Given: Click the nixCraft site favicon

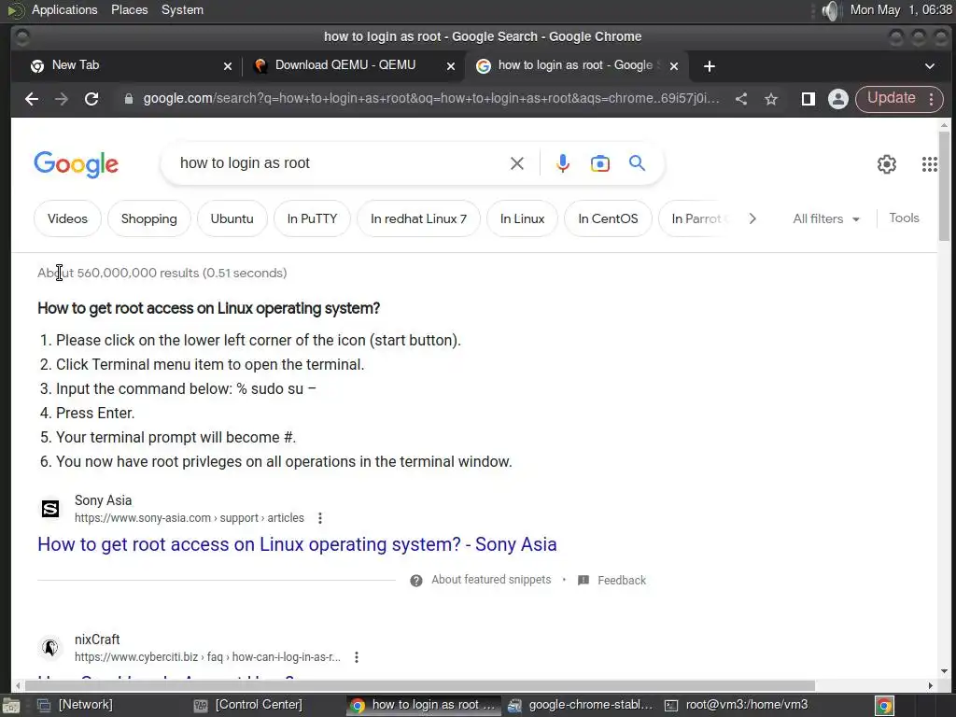Looking at the screenshot, I should coord(50,648).
